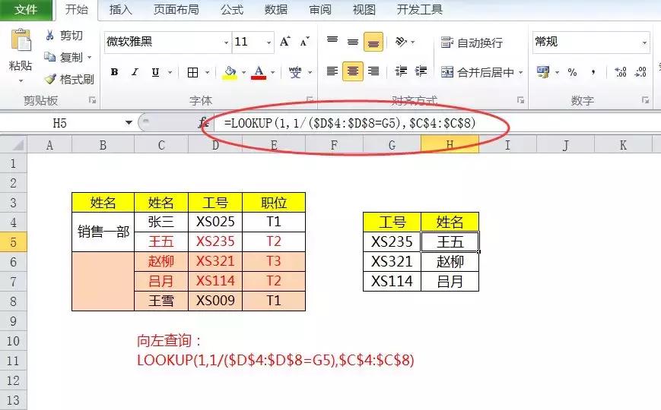
Task: Decrease decimal places
Action: pos(640,72)
